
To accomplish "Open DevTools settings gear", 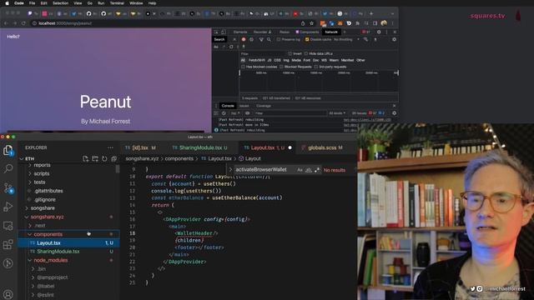I will pos(379,32).
